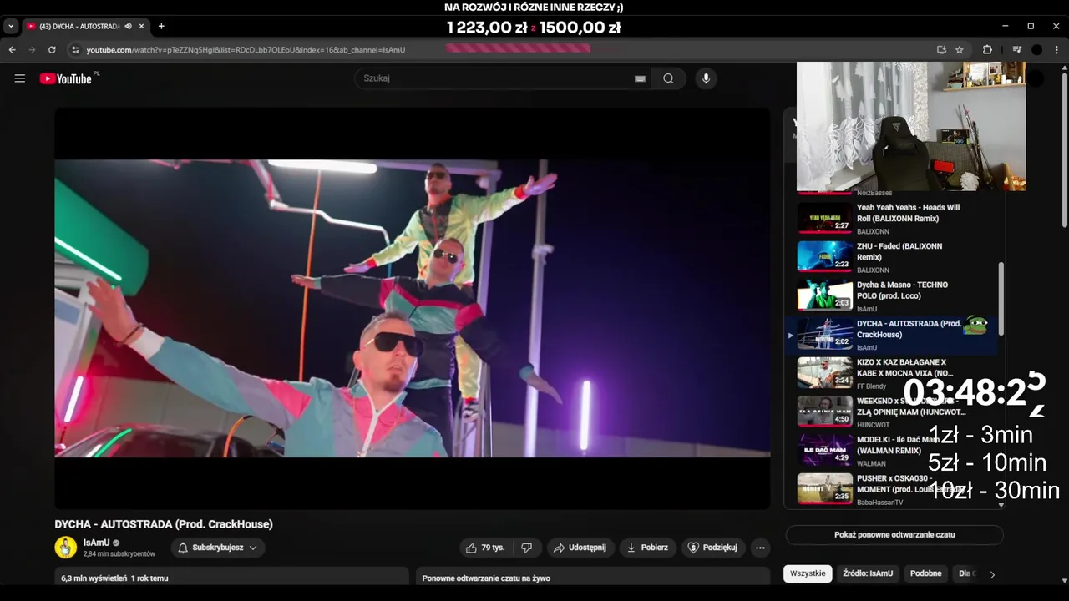Maximize the browser window
1069x601 pixels.
tap(1031, 26)
